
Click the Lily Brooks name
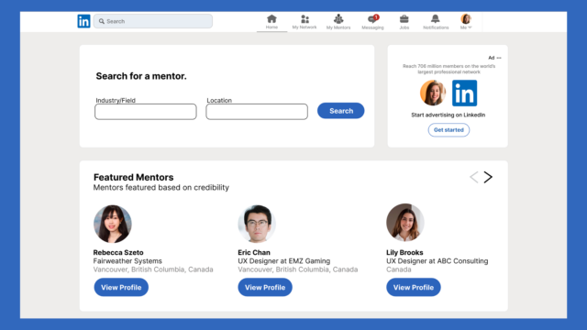click(x=404, y=253)
